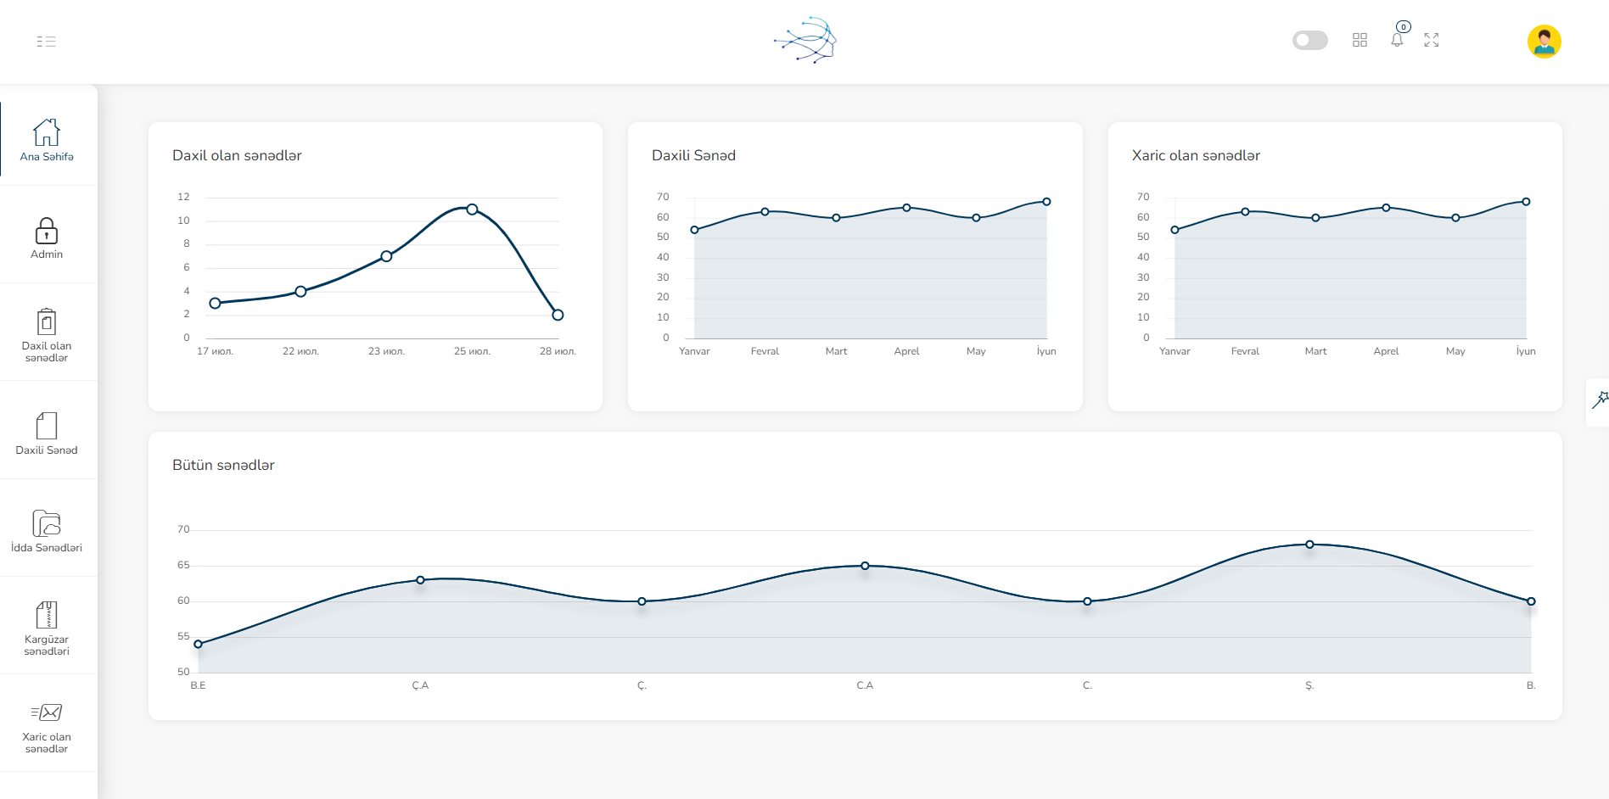Open Xaric olan sənədlər envelope icon
The image size is (1609, 799).
[x=47, y=712]
